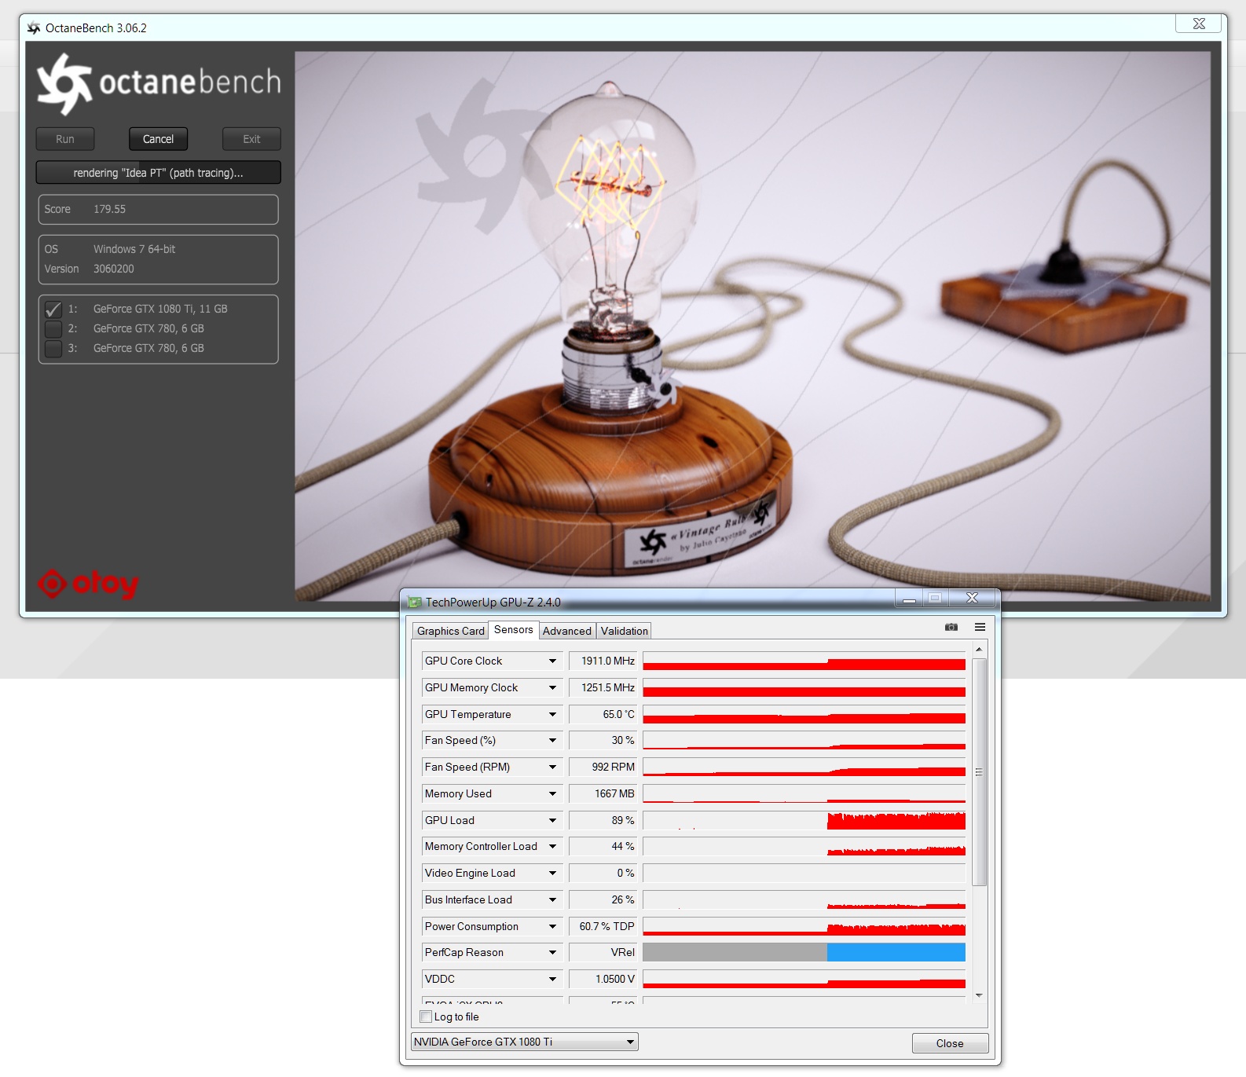Viewport: 1246px width, 1077px height.
Task: Toggle GeForce GTX 1080 Ti checkbox
Action: (x=53, y=310)
